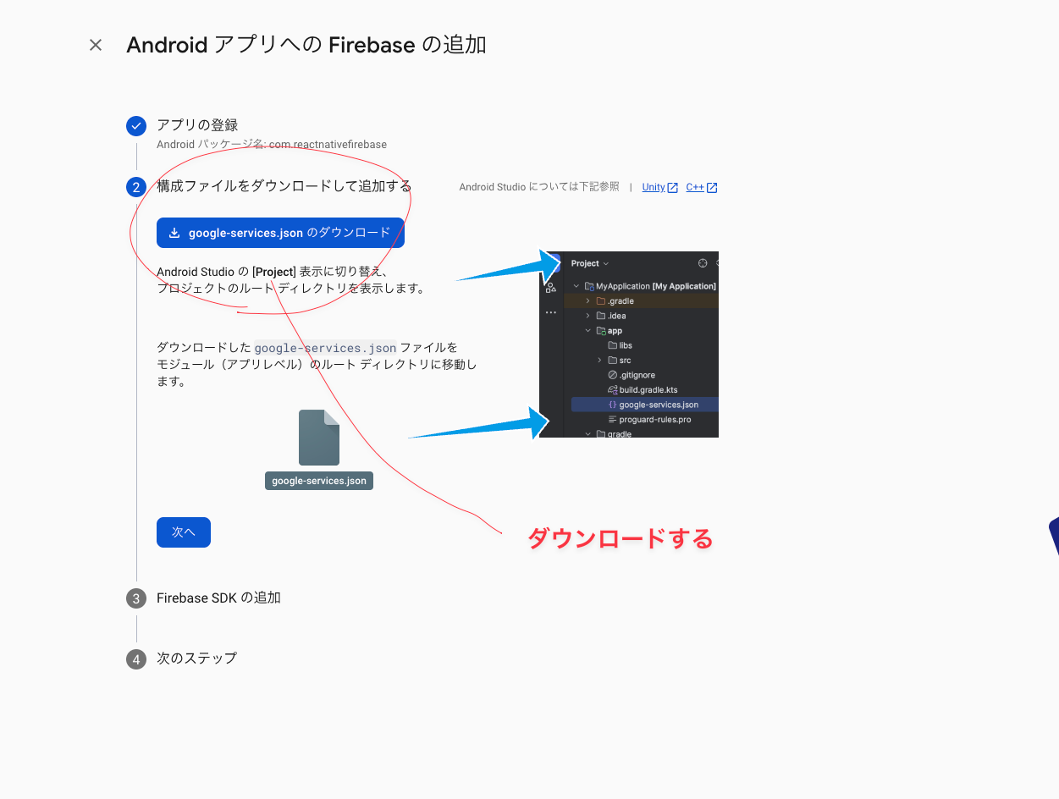Image resolution: width=1059 pixels, height=799 pixels.
Task: Expand step 4 次のステップ
Action: tap(196, 658)
